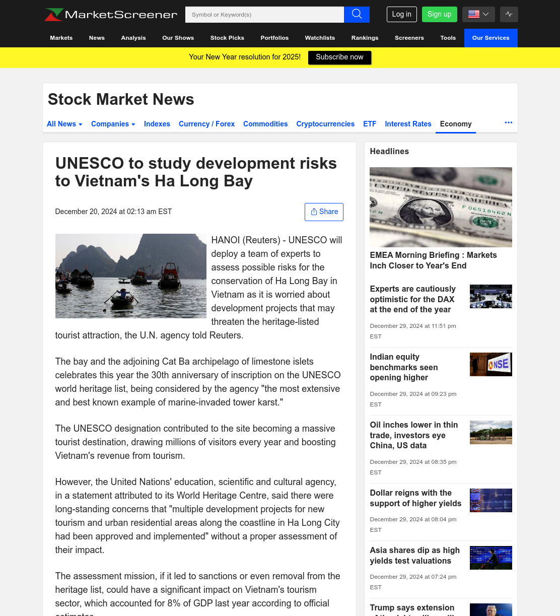
Task: Open the Our Shows menu
Action: point(178,38)
